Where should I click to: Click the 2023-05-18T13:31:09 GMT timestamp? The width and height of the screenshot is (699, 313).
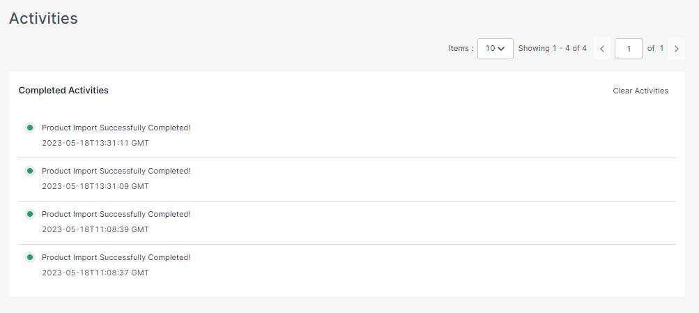[x=95, y=186]
